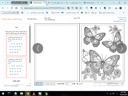Open the برمجه واختيار اختراق bookmarks folder
This screenshot has width=128, height=96.
pyautogui.click(x=107, y=13)
